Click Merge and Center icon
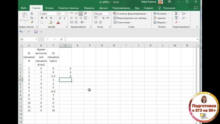 (85, 18)
